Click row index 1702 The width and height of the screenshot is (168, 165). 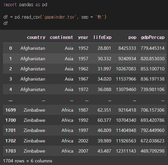(10, 141)
